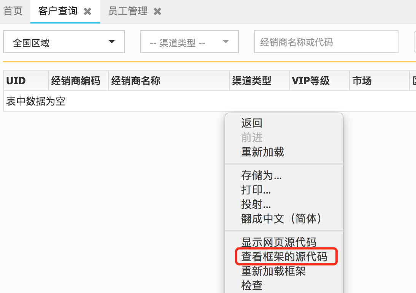This screenshot has height=293, width=416.
Task: Click inside the 经销商名称或代码 search field
Action: coord(326,42)
